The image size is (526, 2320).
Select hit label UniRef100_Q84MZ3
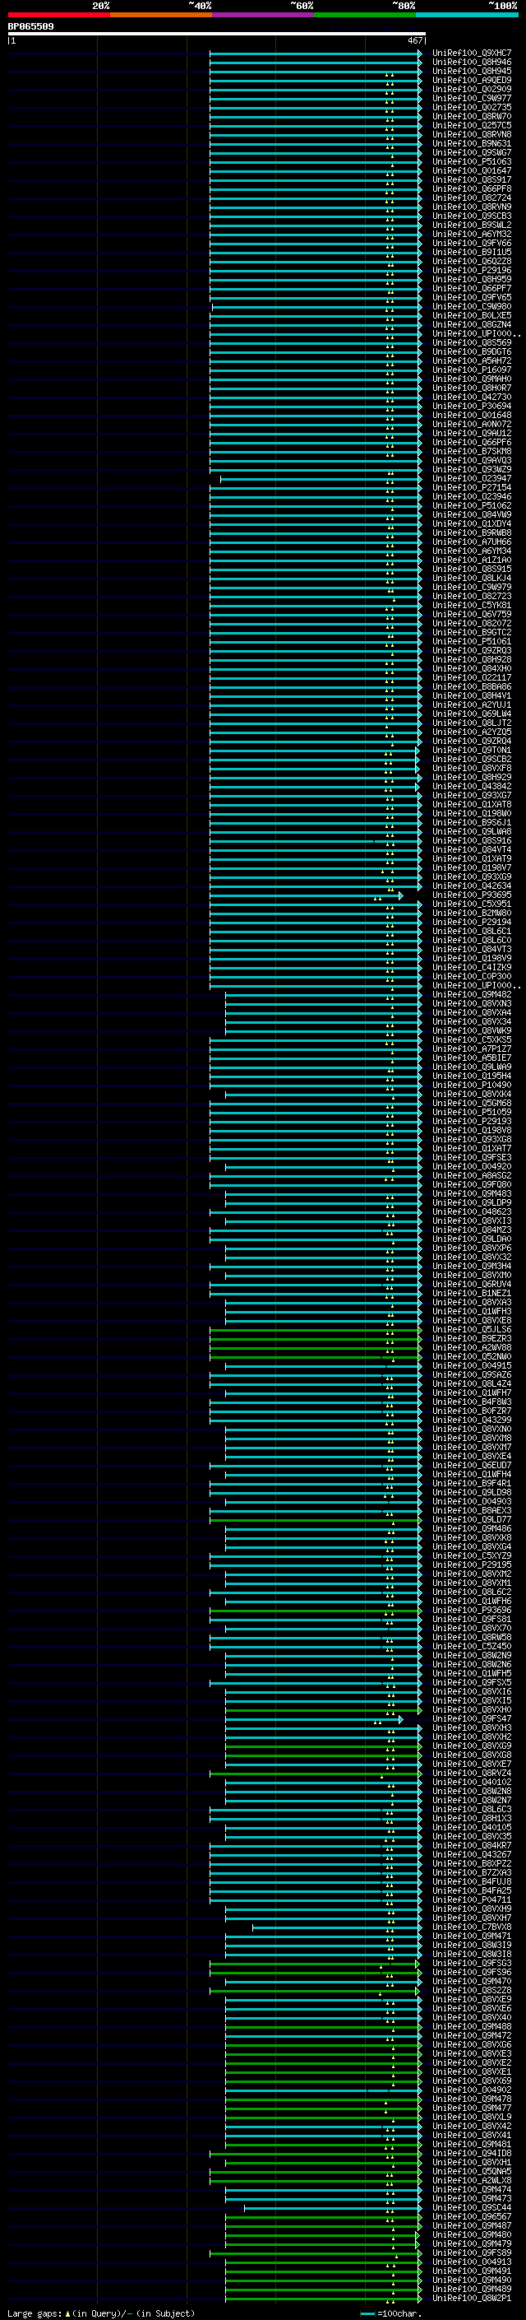pos(471,1230)
